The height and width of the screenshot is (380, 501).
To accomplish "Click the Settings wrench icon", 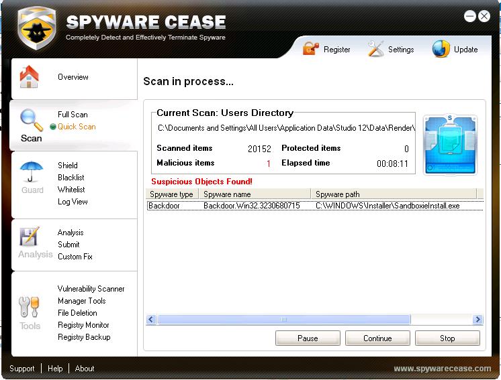I will pyautogui.click(x=375, y=49).
